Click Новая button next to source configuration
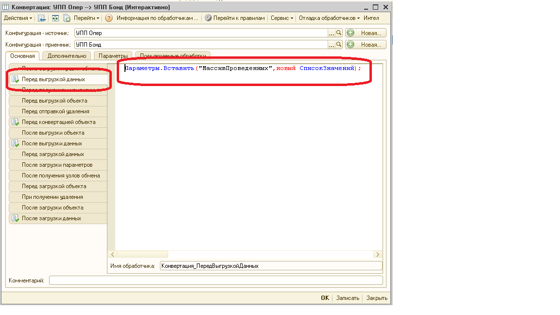Viewport: 560px width, 315px height. [366, 33]
